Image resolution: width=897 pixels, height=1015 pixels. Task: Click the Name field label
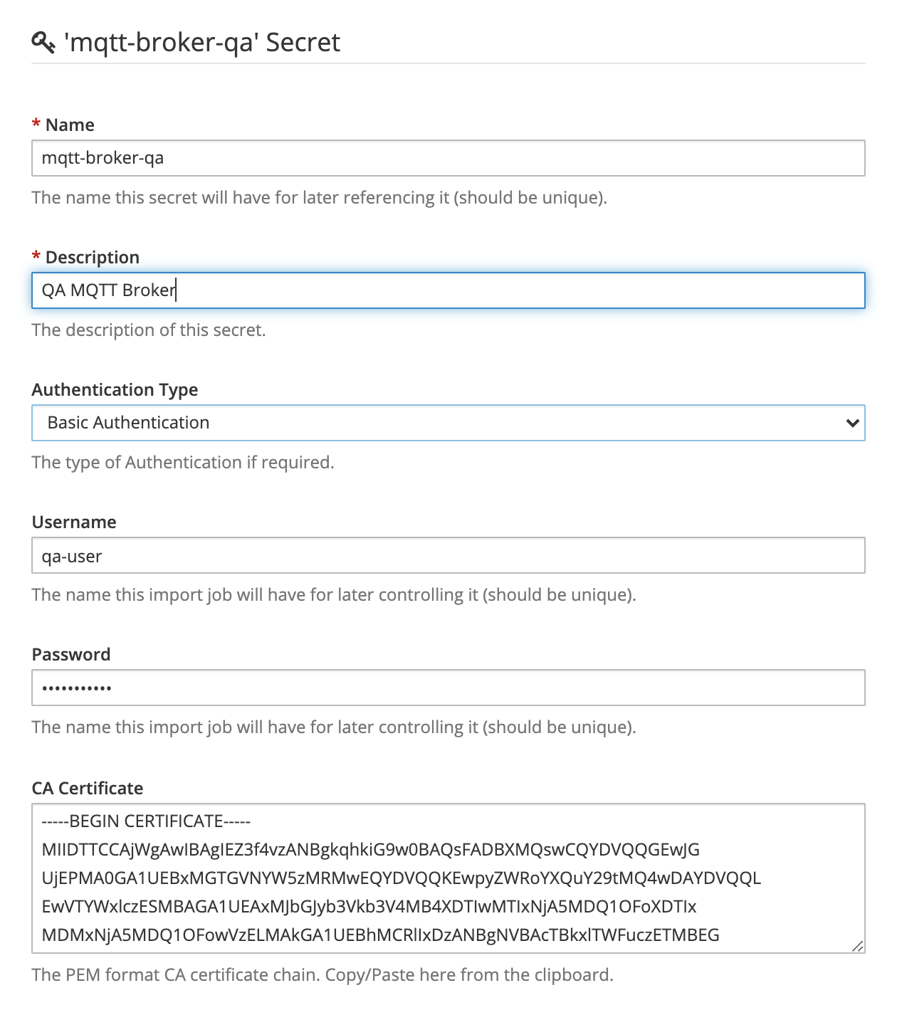[70, 124]
